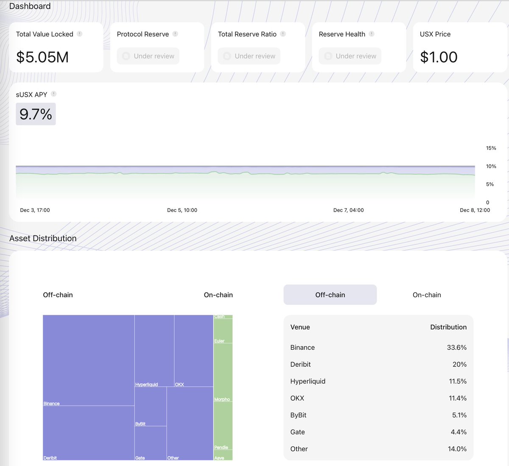
Task: Click the info icon beside Protocol Reserve
Action: pyautogui.click(x=175, y=34)
